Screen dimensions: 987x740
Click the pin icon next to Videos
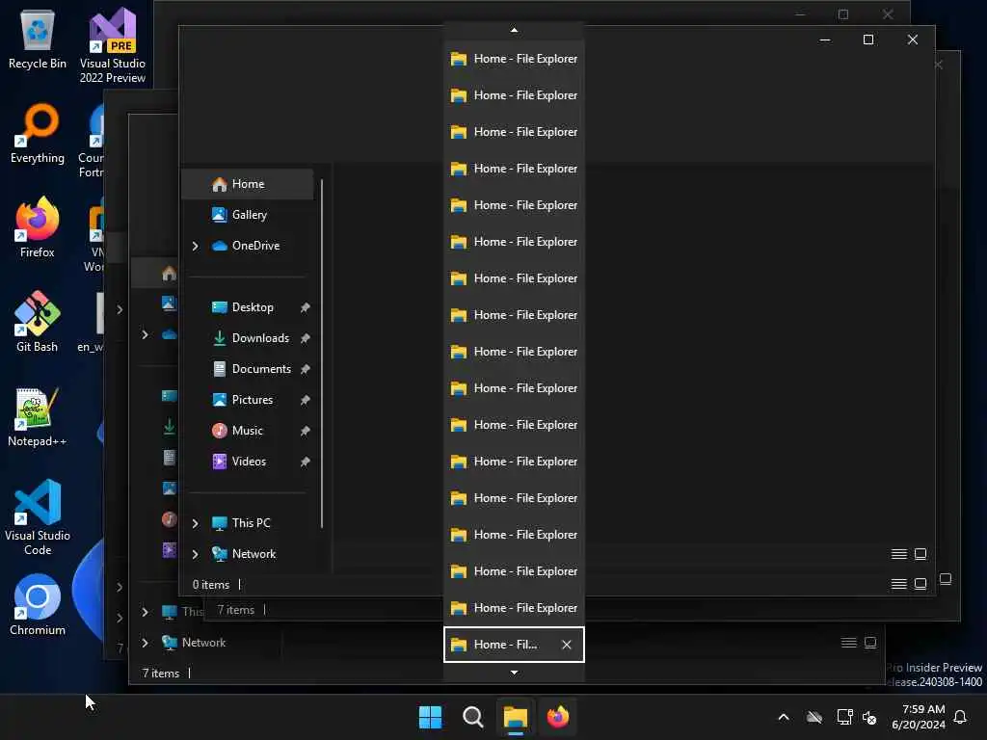coord(306,462)
